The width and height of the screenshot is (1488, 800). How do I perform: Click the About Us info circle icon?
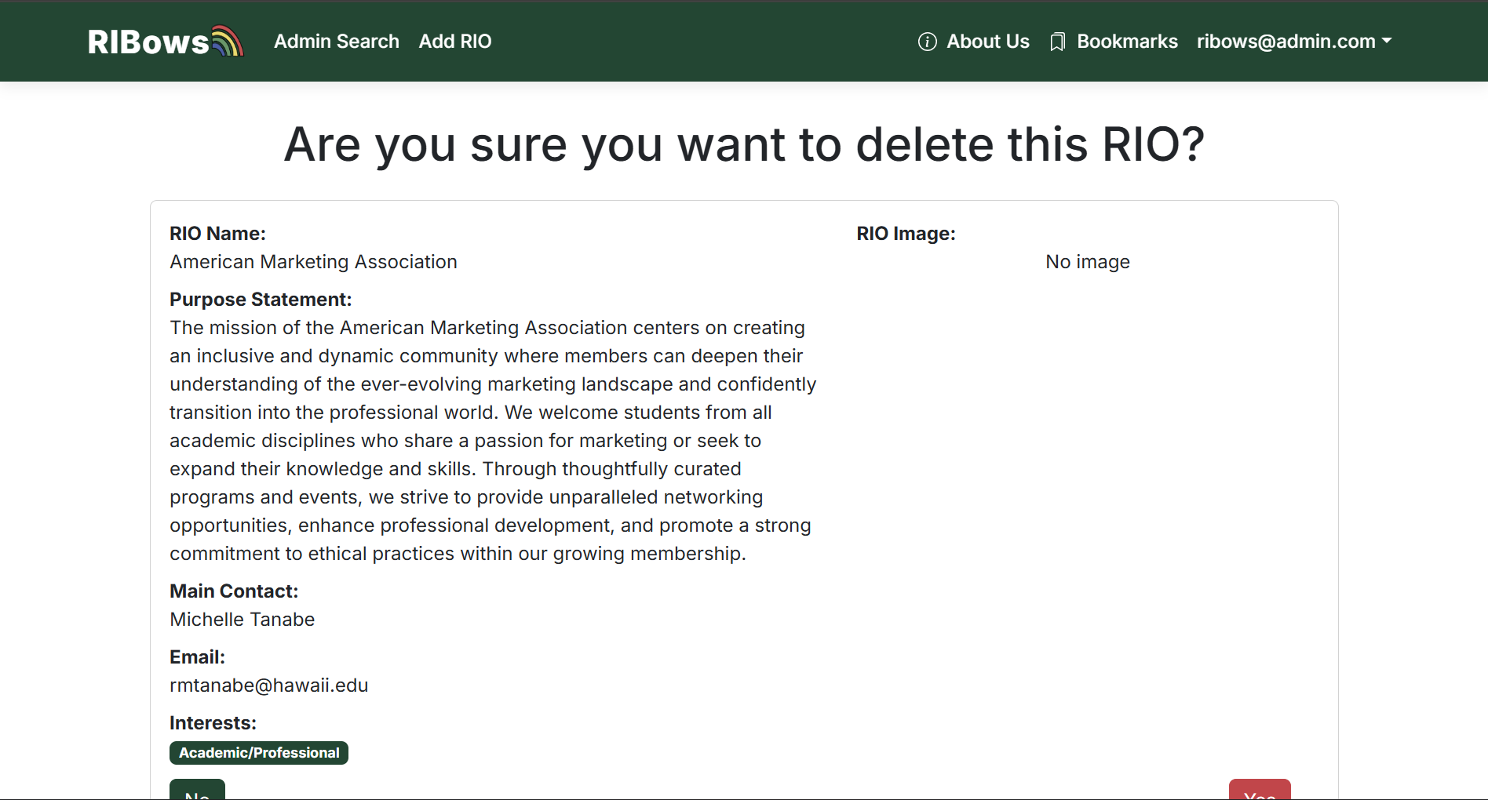pos(927,42)
